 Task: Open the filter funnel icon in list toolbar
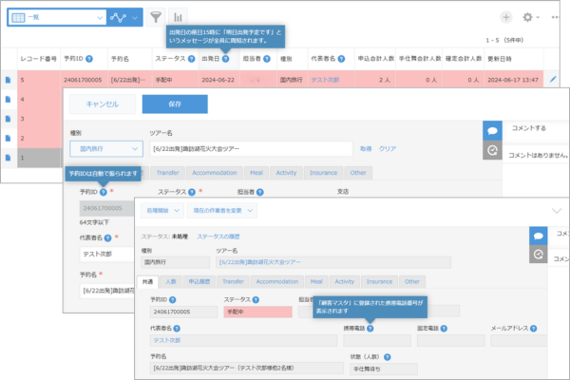pyautogui.click(x=156, y=17)
